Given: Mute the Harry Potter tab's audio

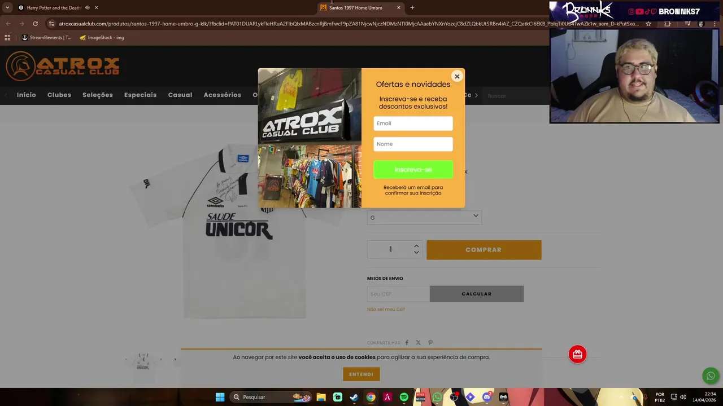Looking at the screenshot, I should [87, 8].
